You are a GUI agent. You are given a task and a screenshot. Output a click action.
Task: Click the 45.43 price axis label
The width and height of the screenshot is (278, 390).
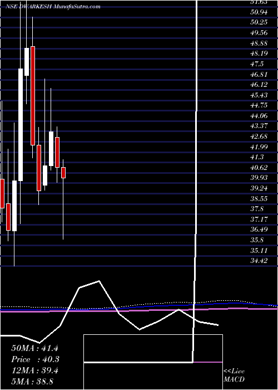point(259,95)
